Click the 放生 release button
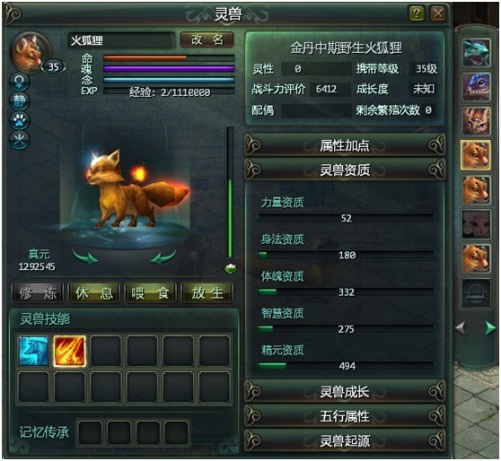The width and height of the screenshot is (501, 461). [207, 292]
